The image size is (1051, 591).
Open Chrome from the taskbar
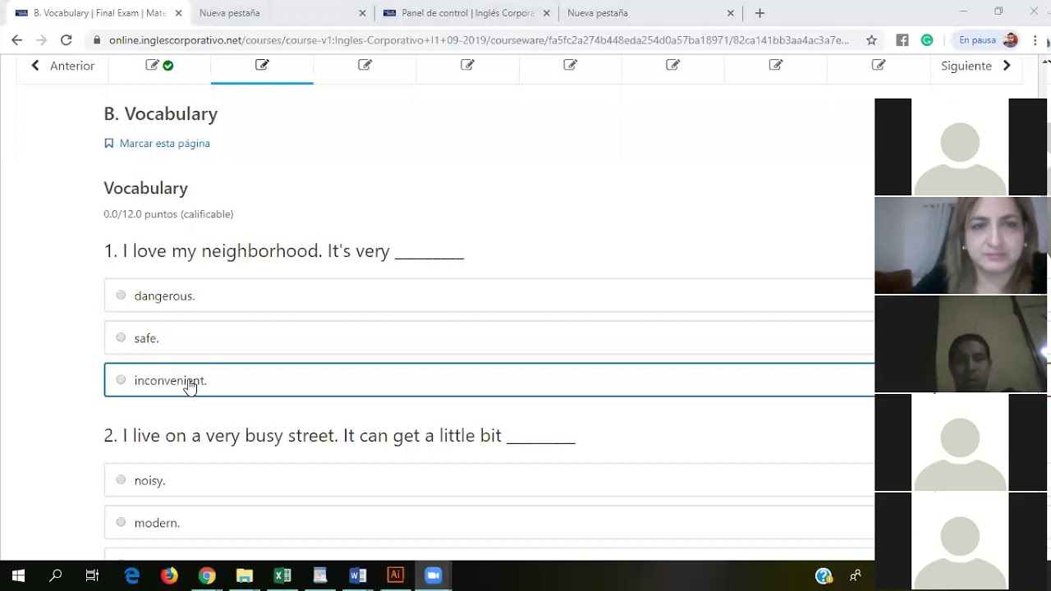pos(207,575)
